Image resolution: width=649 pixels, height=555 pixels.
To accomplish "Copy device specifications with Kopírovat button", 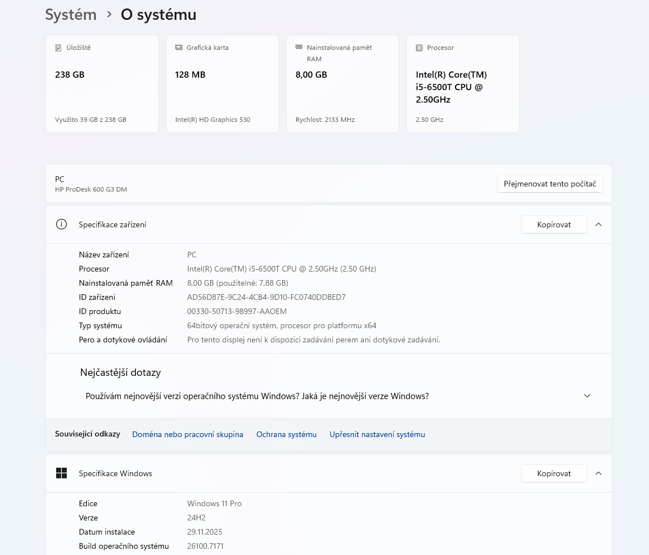I will click(554, 224).
